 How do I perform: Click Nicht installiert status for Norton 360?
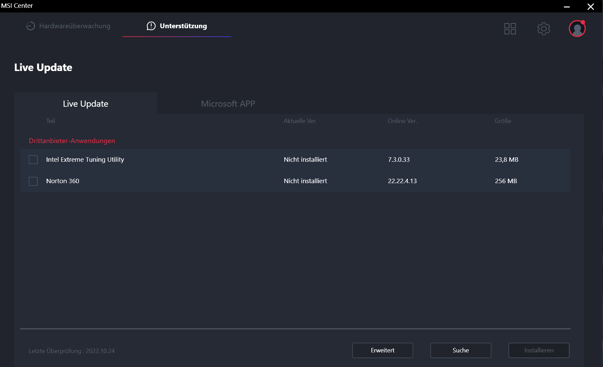click(305, 181)
